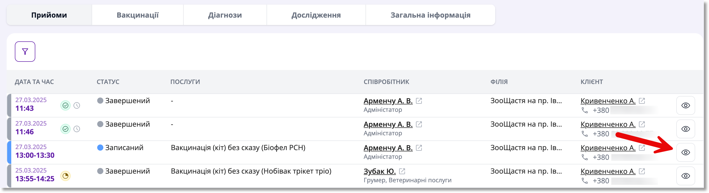The height and width of the screenshot is (193, 709).
Task: Open external link icon beside first Арменчу А. В.
Action: coord(419,101)
